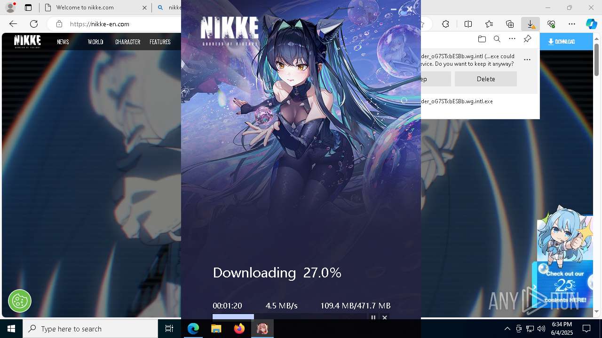Minimize the NIKKE launcher window
602x338 pixels.
(x=394, y=9)
